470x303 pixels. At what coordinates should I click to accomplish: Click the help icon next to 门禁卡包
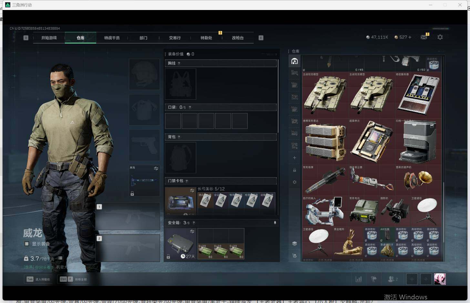(187, 181)
